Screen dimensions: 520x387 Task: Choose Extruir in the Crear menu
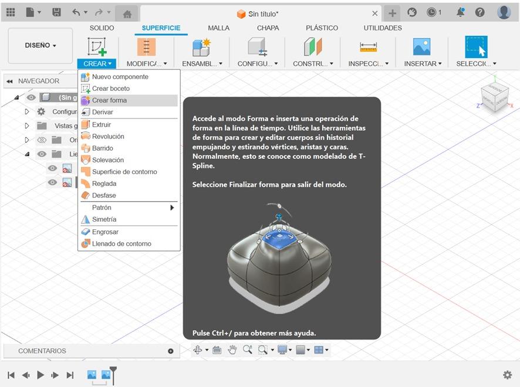pos(129,124)
